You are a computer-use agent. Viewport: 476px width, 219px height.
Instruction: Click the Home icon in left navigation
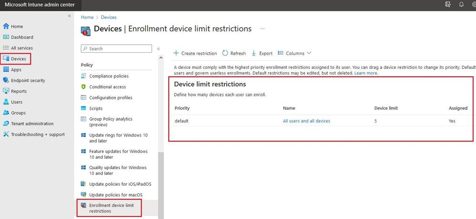click(6, 26)
